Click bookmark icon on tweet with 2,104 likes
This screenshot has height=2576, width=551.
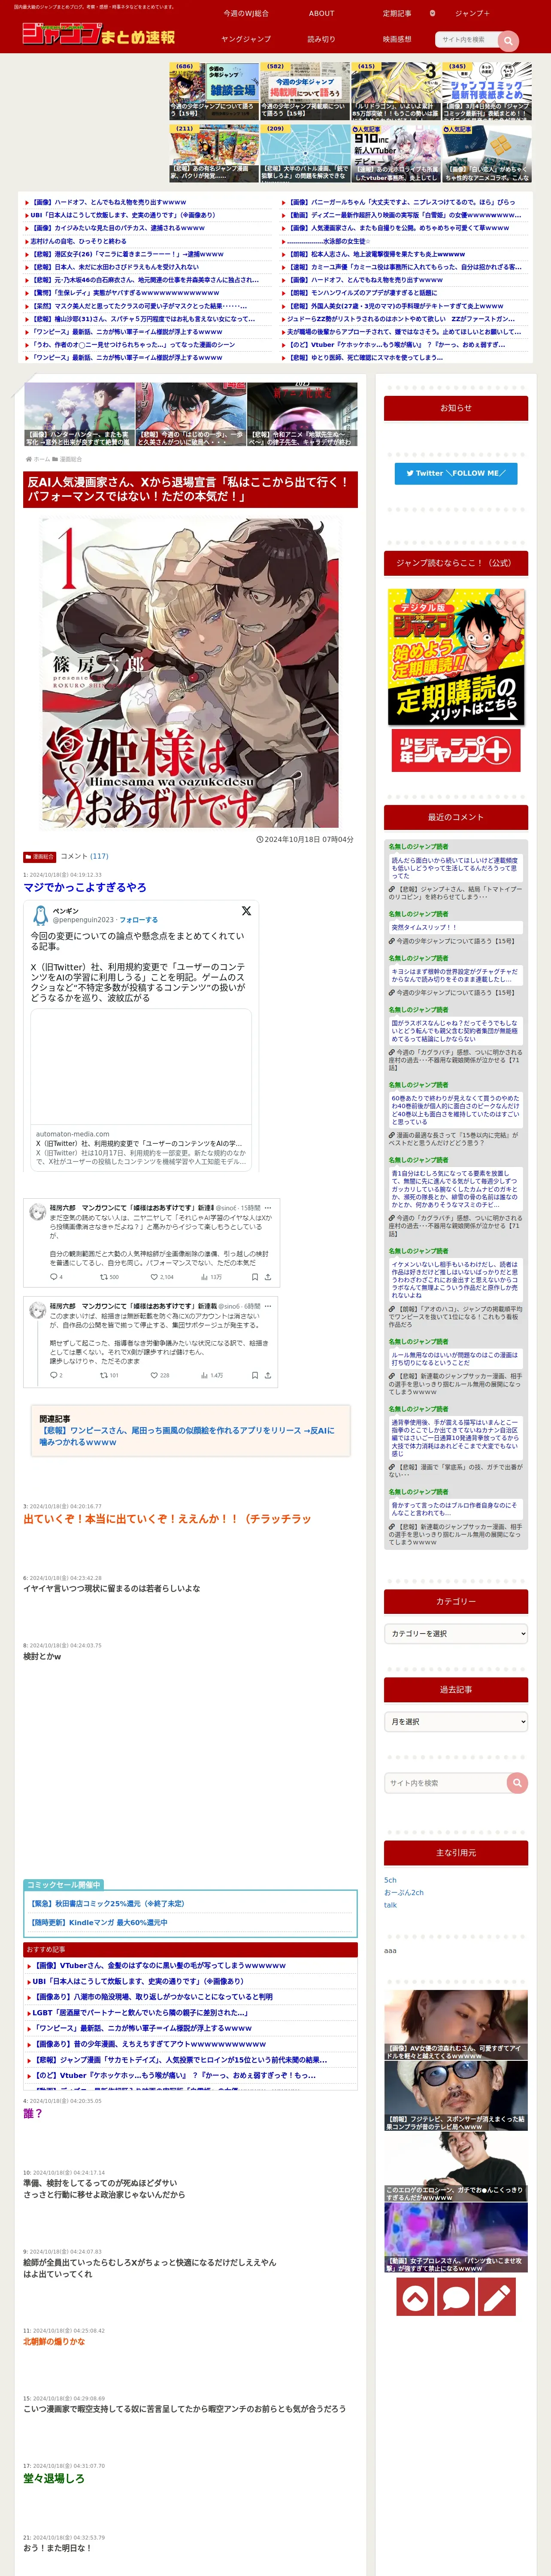(254, 1277)
